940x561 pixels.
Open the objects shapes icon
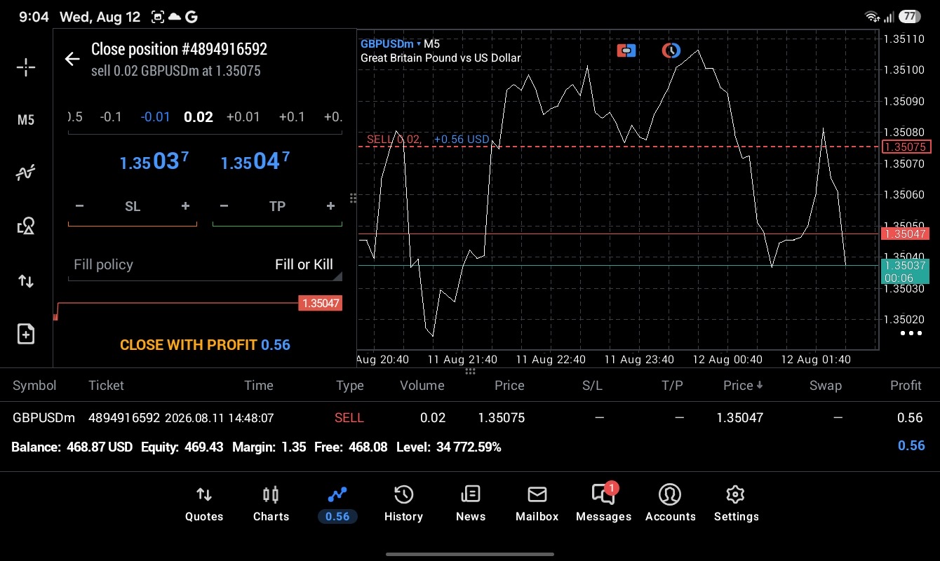click(26, 226)
